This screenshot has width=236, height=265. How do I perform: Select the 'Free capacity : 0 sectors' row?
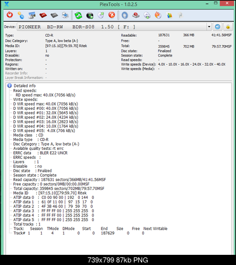[x=51, y=184]
